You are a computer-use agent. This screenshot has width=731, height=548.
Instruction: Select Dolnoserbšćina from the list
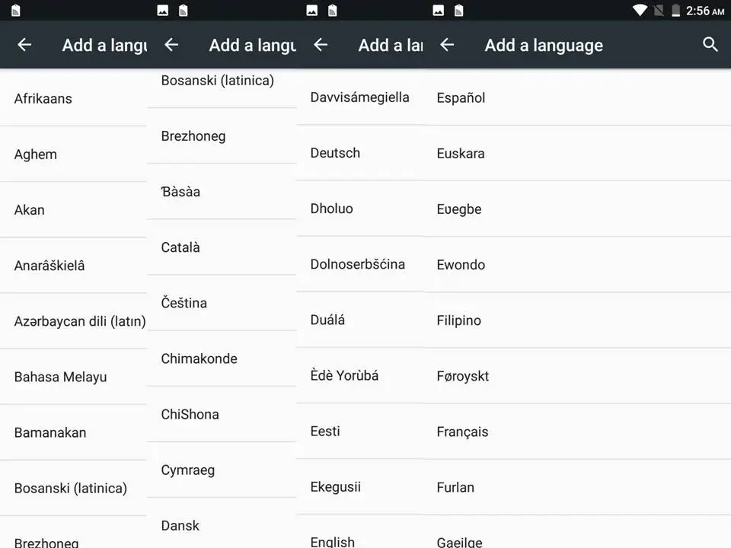click(x=358, y=264)
